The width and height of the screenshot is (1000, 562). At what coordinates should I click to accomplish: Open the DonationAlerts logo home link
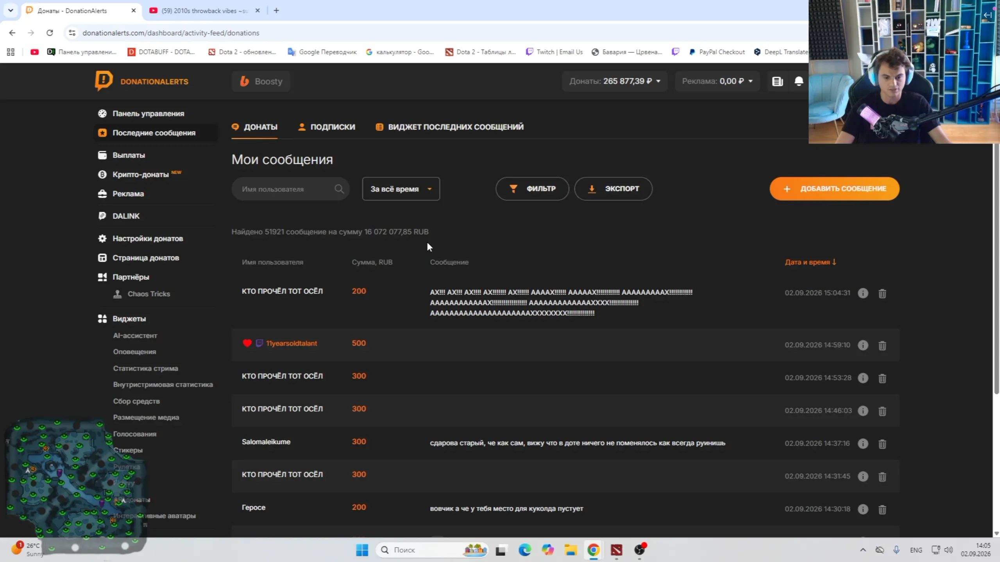point(141,81)
